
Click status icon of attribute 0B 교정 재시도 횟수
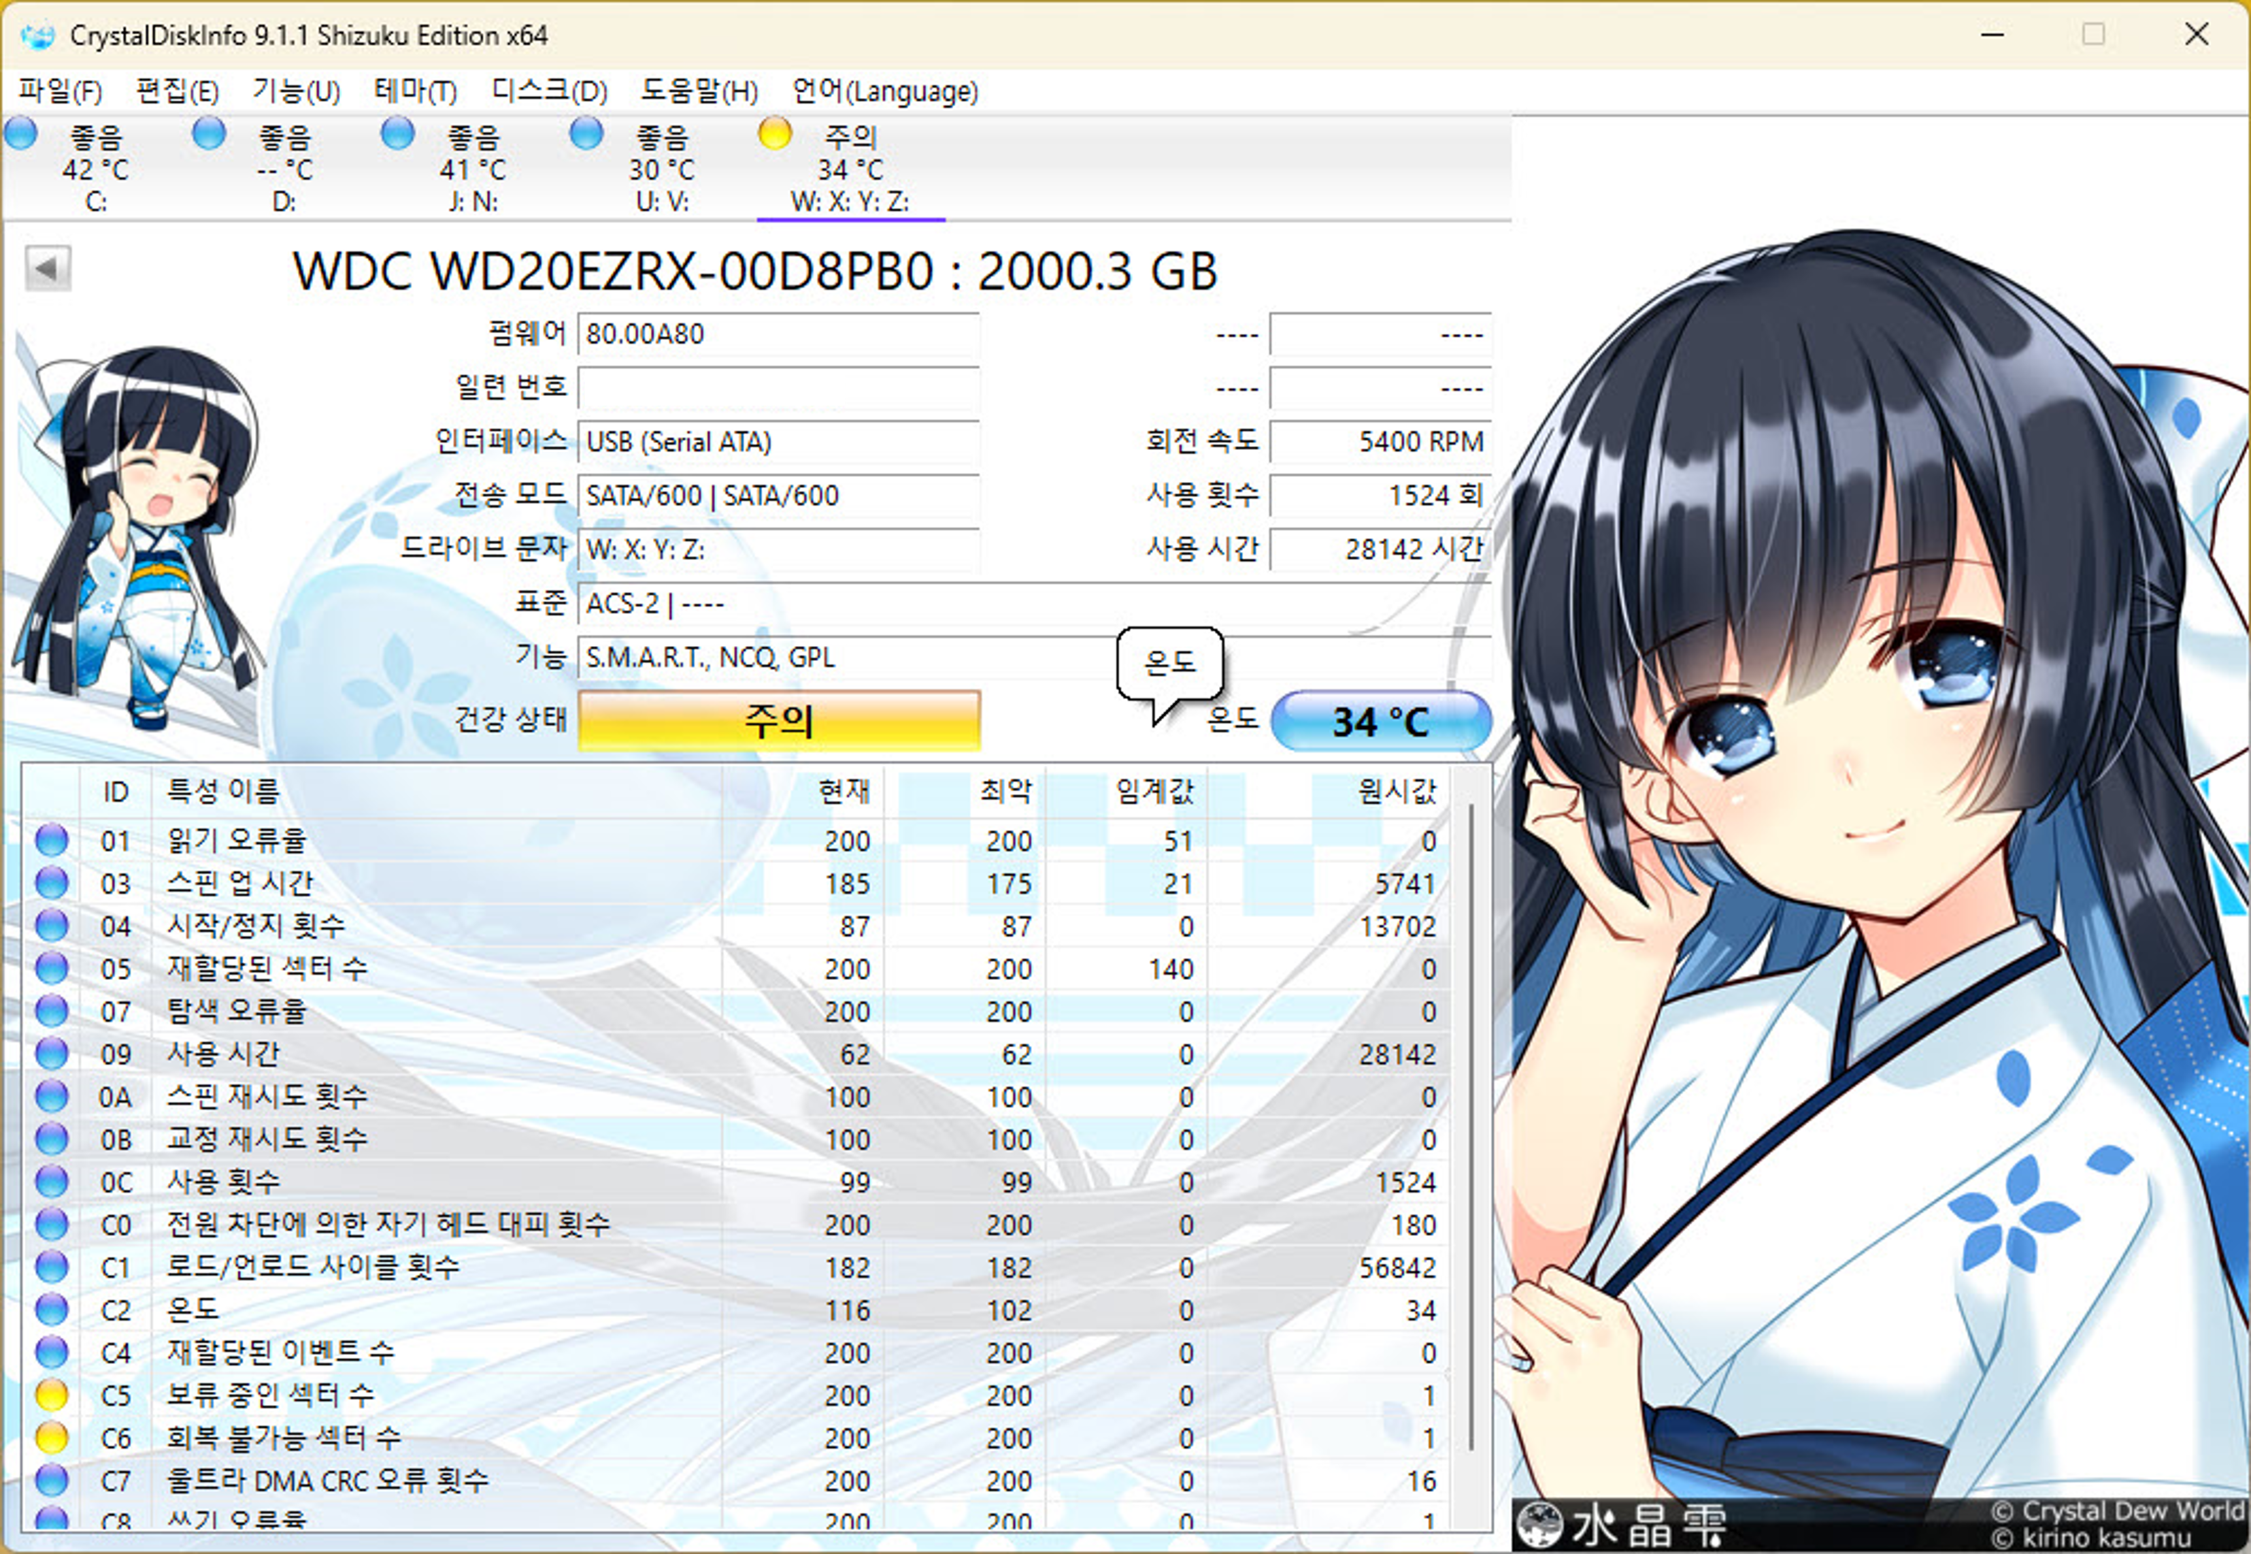click(52, 1139)
